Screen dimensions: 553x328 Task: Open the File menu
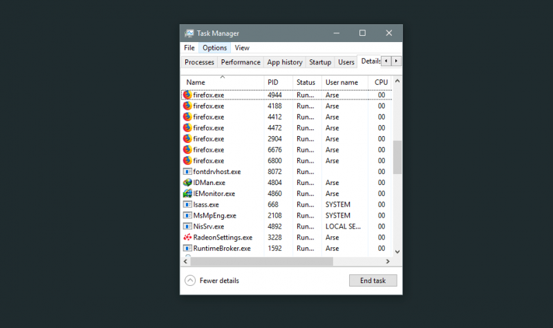tap(189, 48)
